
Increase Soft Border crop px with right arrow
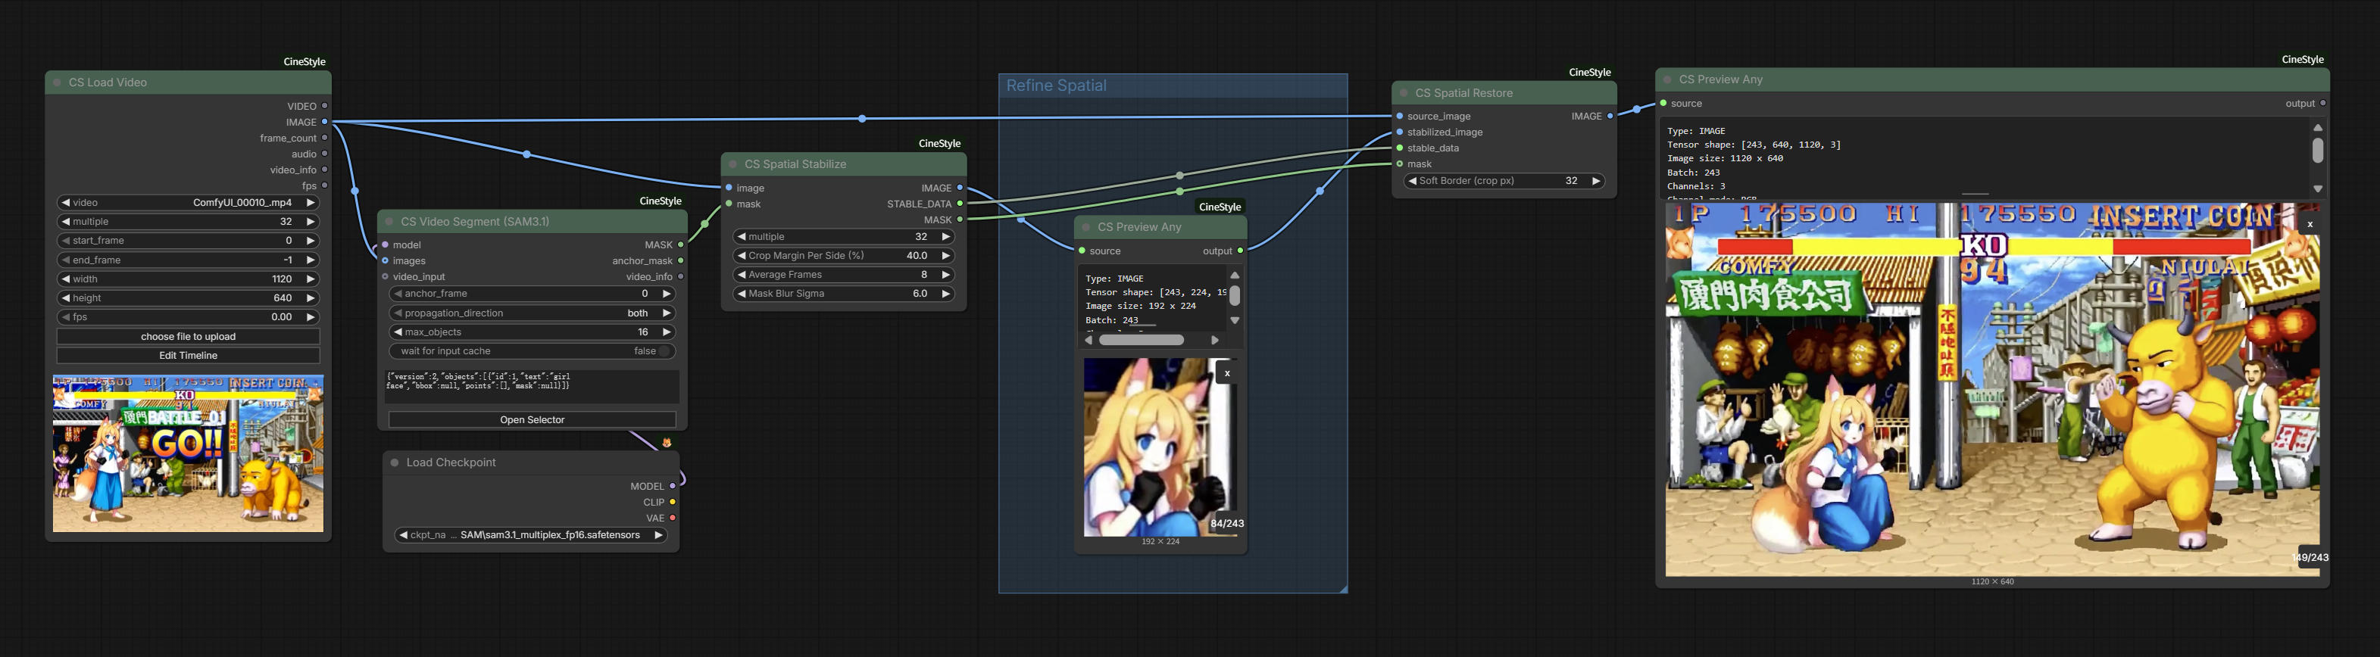point(1595,181)
